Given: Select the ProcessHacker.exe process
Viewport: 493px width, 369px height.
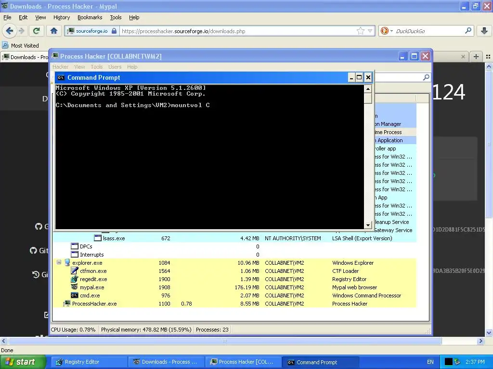Looking at the screenshot, I should point(234,304).
